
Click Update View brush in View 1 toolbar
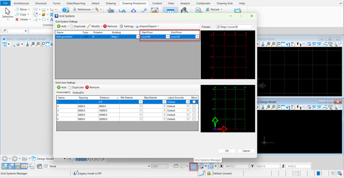27,44
